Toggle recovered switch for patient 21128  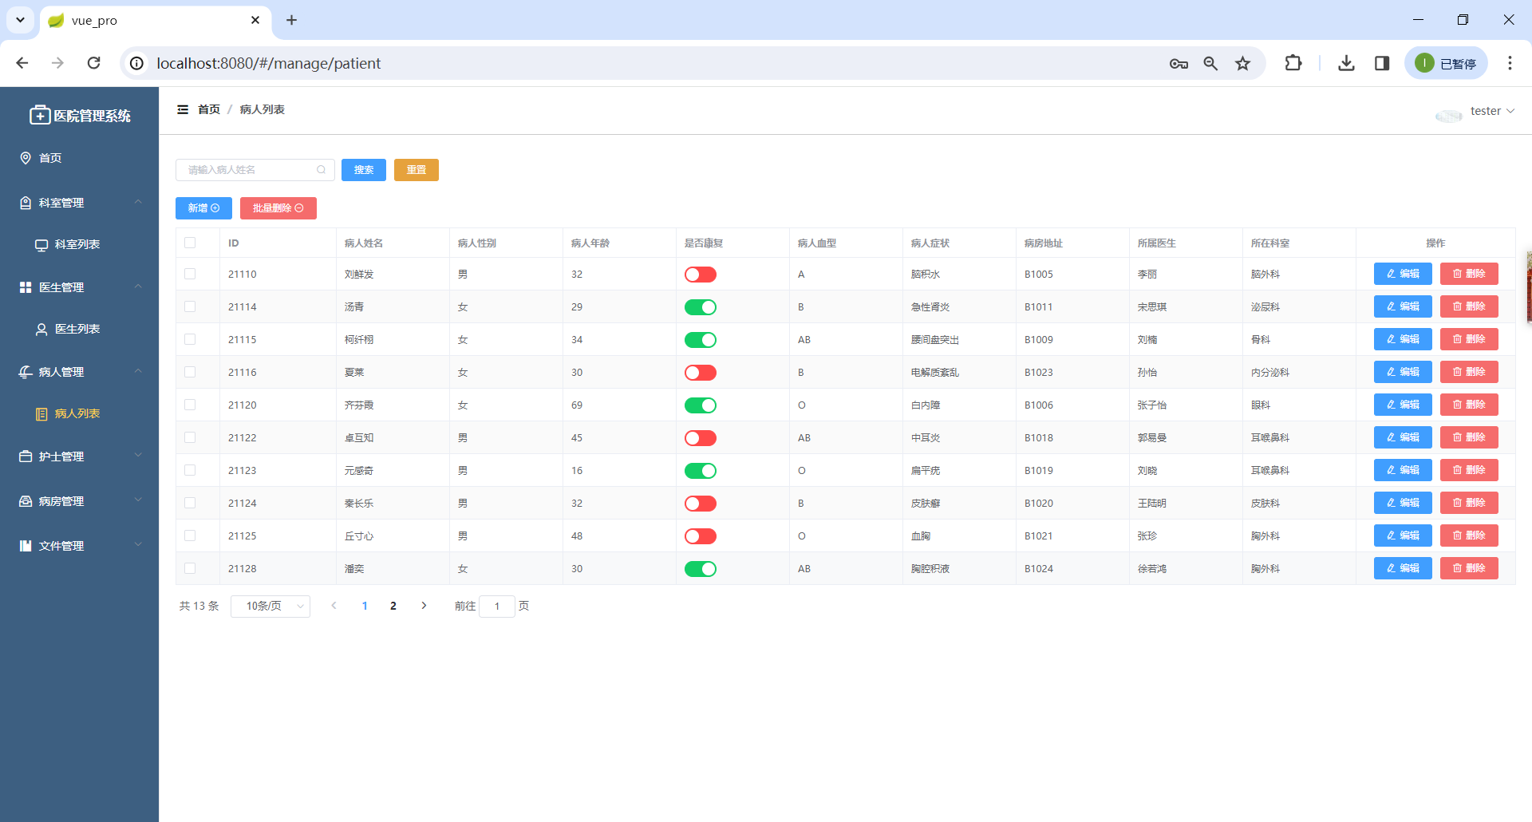(701, 569)
